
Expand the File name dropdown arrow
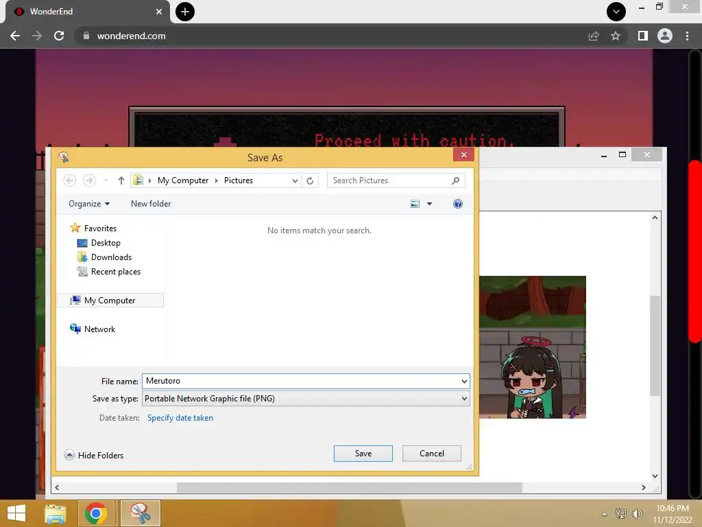click(x=464, y=382)
